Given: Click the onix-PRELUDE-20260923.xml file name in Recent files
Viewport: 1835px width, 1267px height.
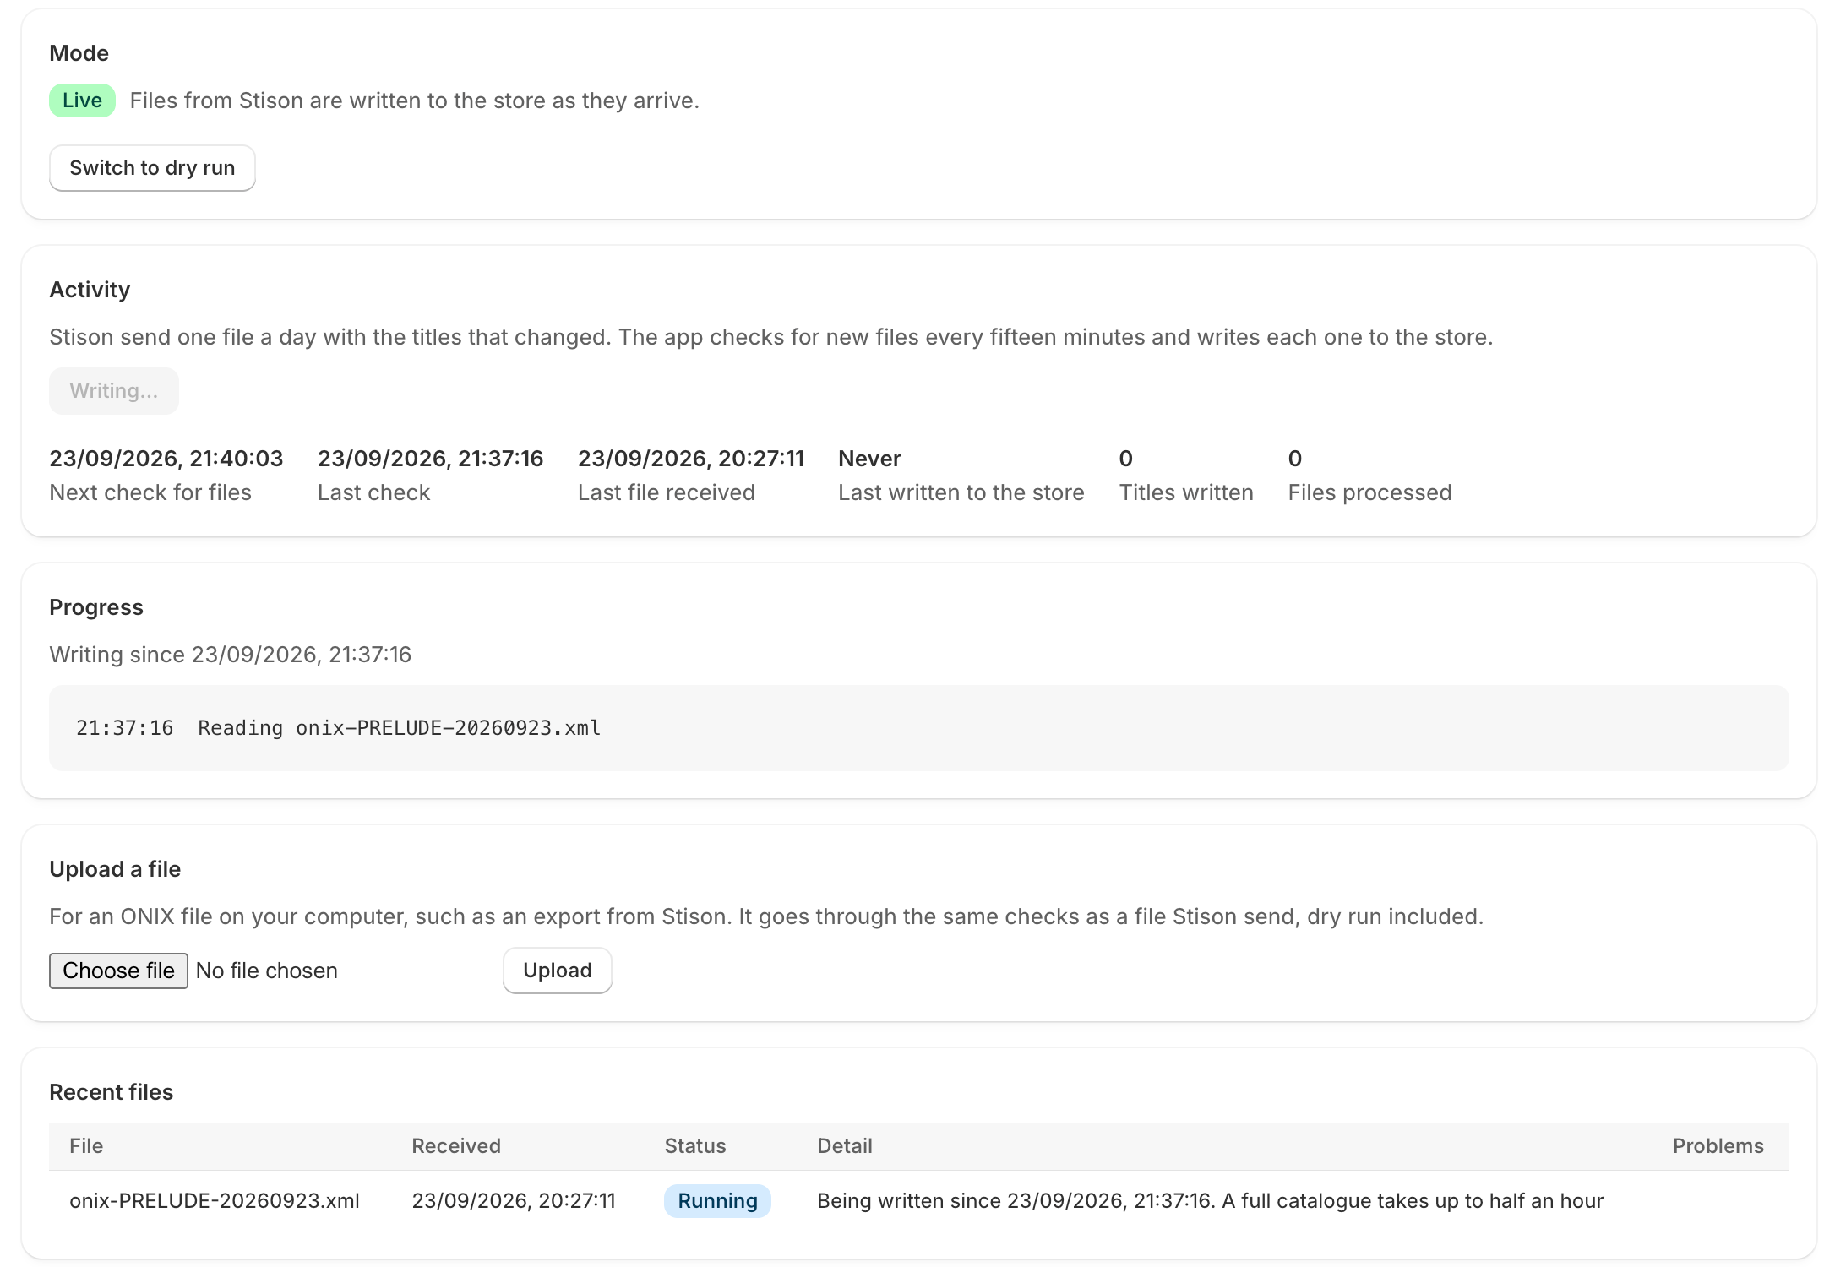Looking at the screenshot, I should pos(215,1201).
